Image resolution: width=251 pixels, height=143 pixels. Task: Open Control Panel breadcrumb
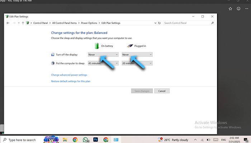tap(41, 23)
